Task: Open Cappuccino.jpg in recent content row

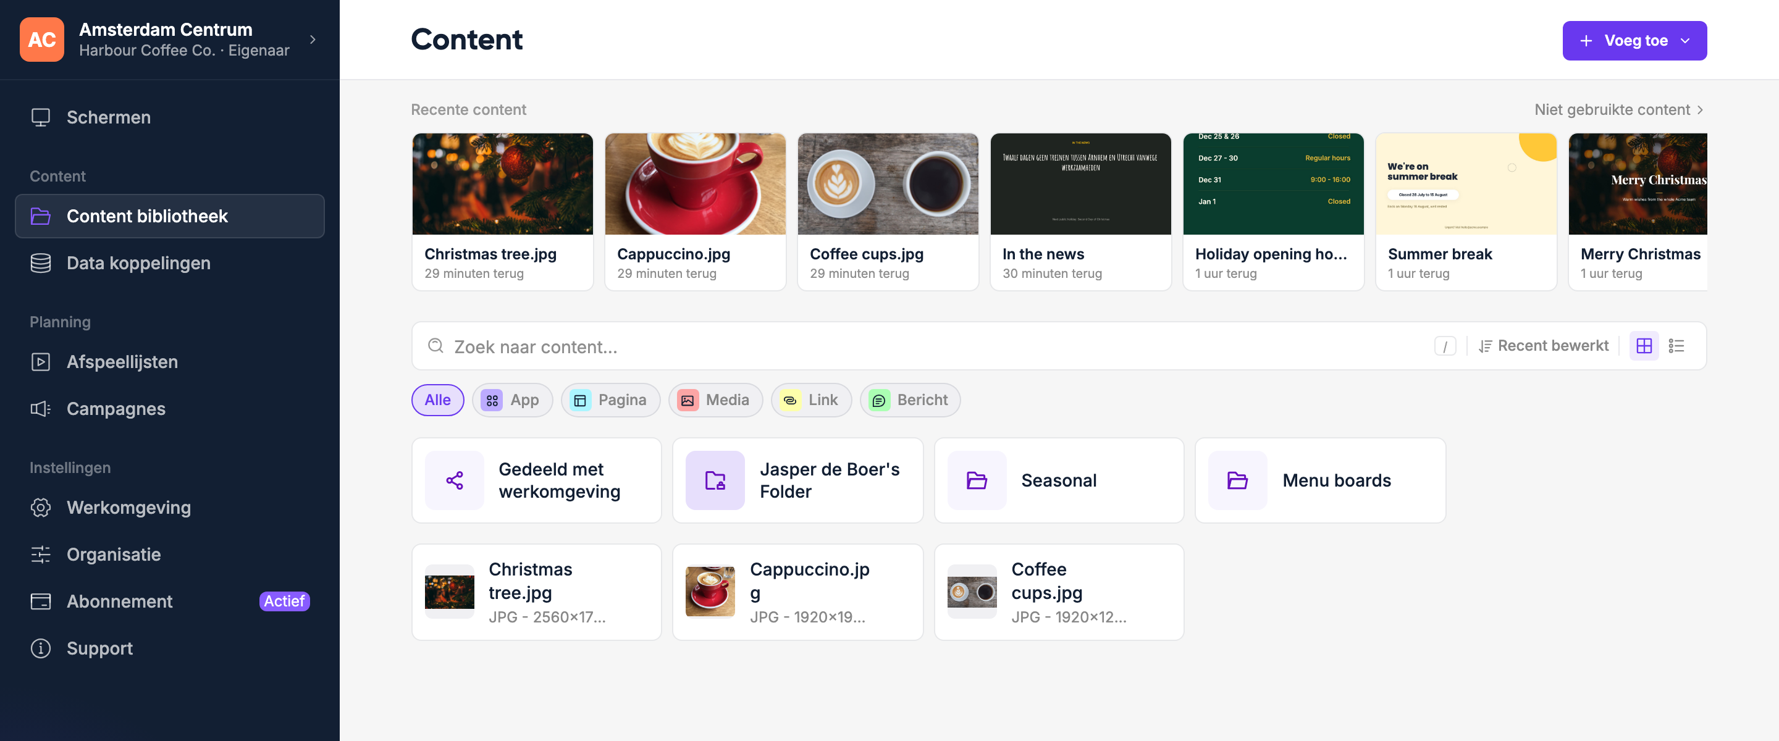Action: tap(696, 212)
